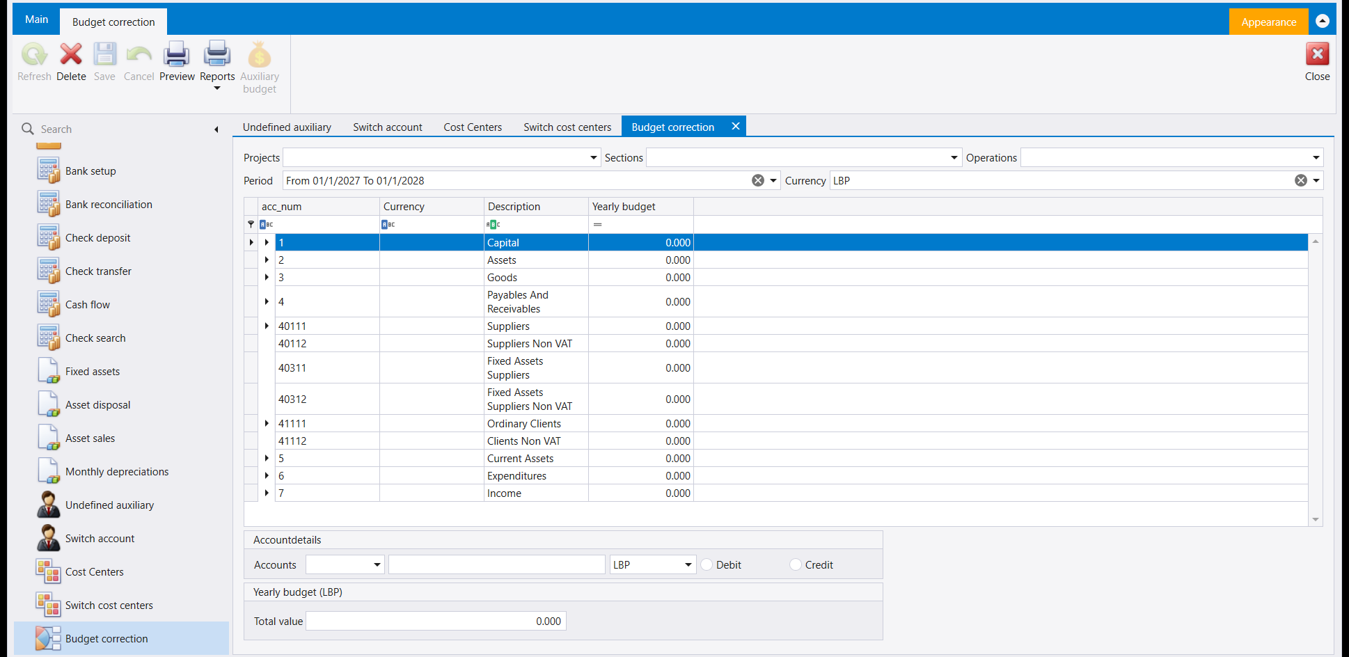Click the search magnifier icon

(28, 129)
